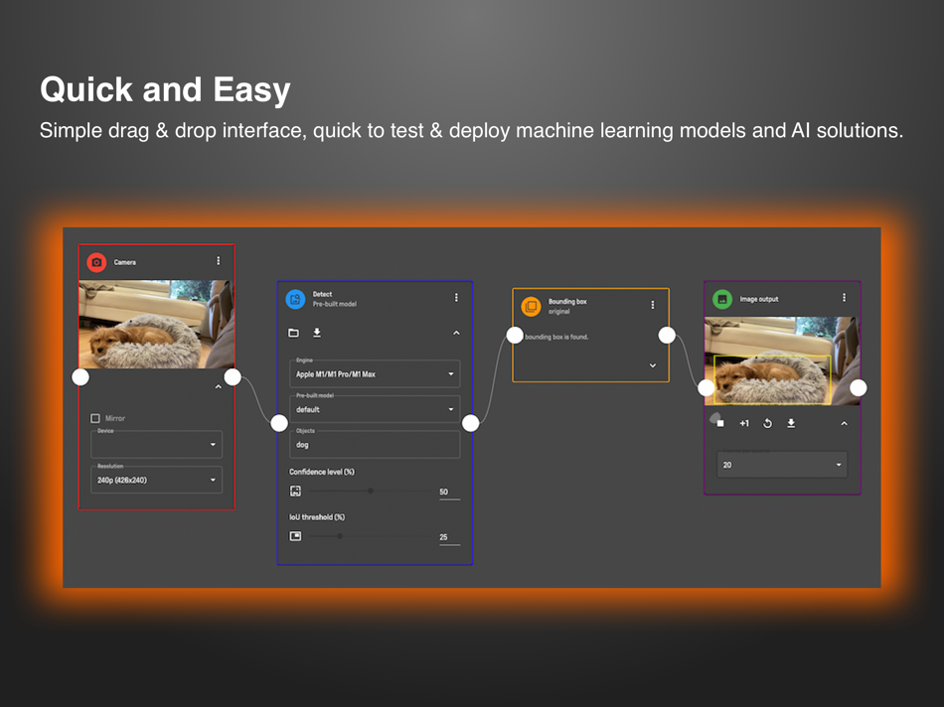Click the 'Pre-built model' subtitle under Detect
The width and height of the screenshot is (944, 707).
(x=335, y=304)
